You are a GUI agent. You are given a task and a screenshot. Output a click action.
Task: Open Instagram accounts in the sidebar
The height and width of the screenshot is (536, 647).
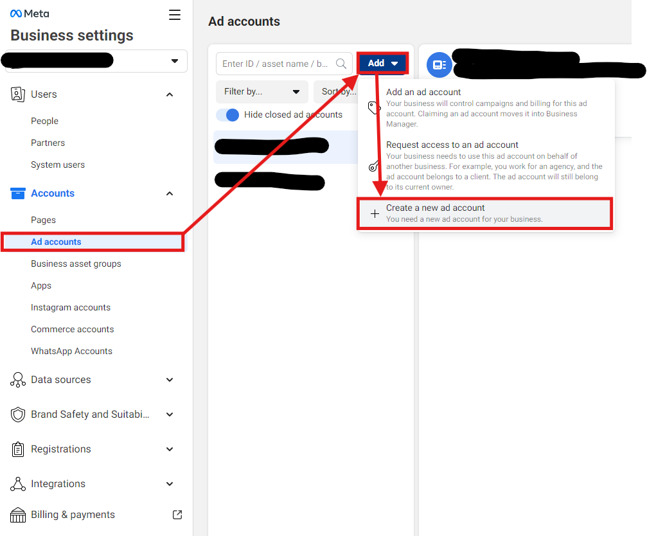pos(71,308)
